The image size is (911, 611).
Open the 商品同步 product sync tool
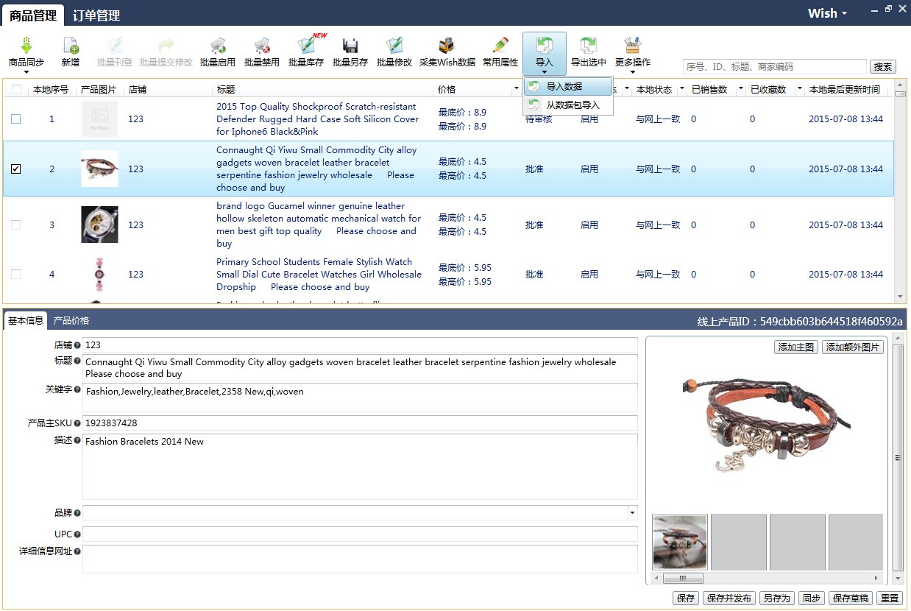pos(26,51)
